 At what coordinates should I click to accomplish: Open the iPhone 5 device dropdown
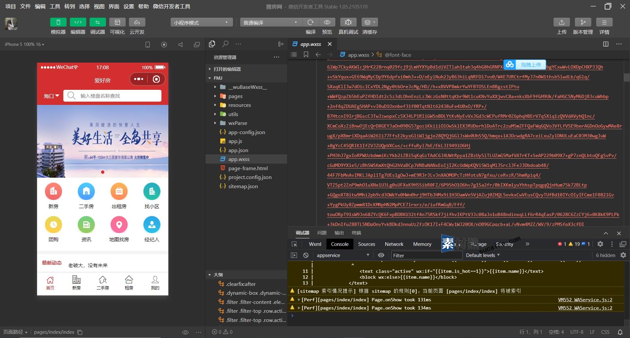coord(24,44)
